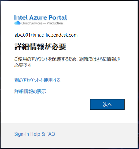139x149 pixels.
Task: Open Sign-In Help & FAQ link
Action: (35, 134)
